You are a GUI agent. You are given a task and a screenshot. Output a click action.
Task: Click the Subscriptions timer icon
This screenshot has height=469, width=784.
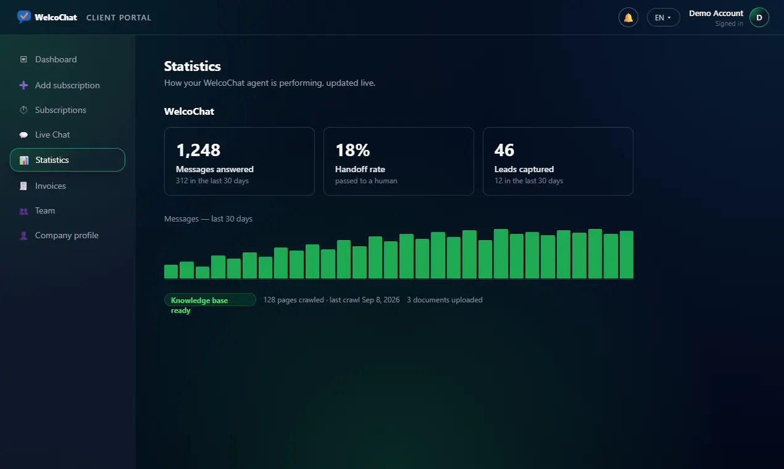pyautogui.click(x=23, y=110)
